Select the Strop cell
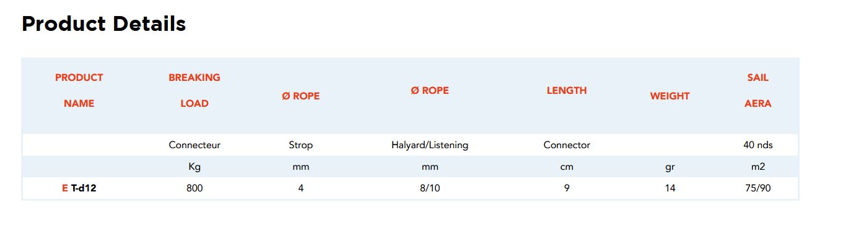Image resolution: width=856 pixels, height=247 pixels. click(x=301, y=145)
